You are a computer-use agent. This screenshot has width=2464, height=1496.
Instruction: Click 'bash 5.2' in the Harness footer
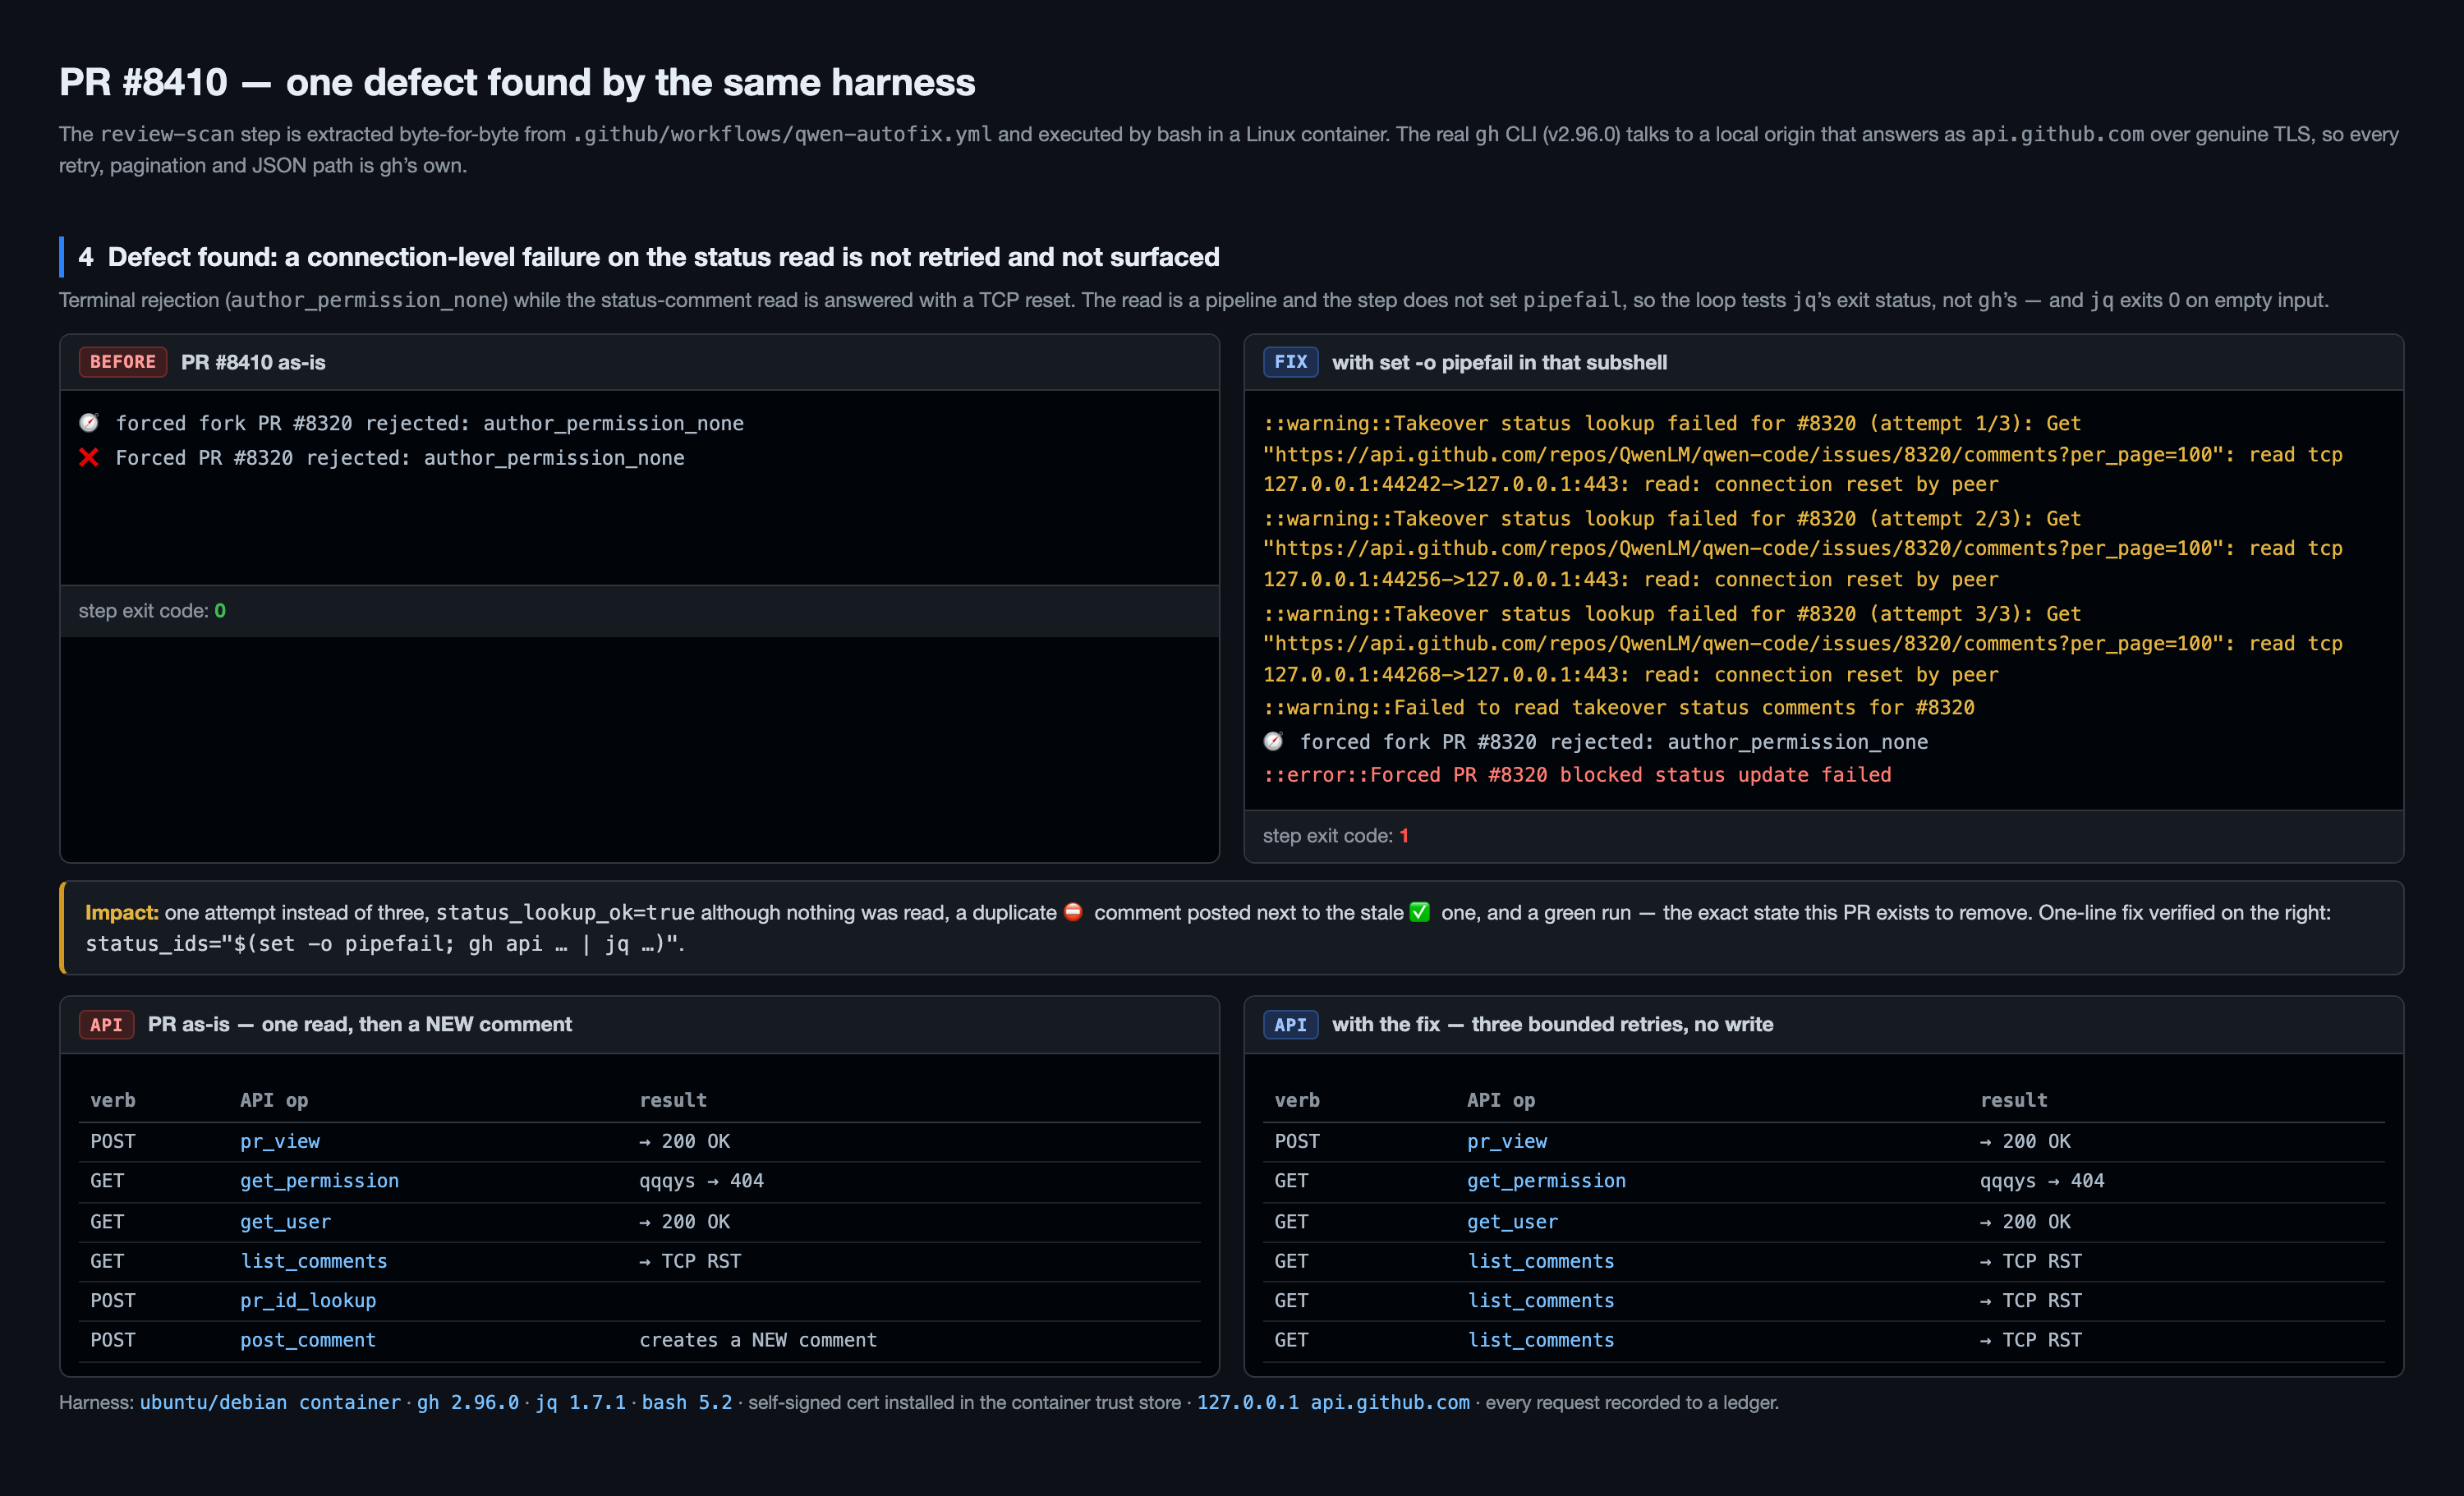(687, 1402)
